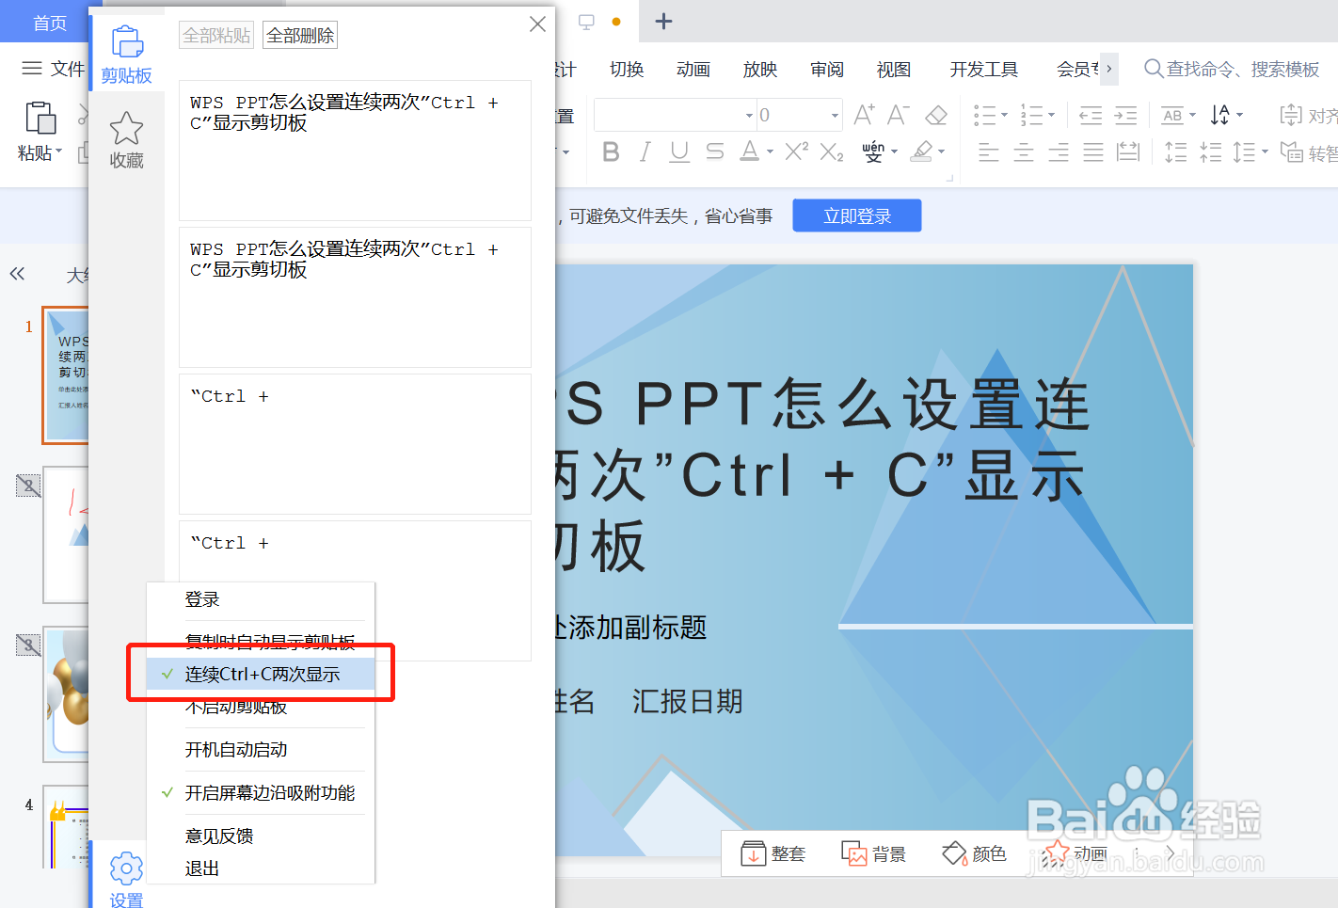This screenshot has width=1338, height=908.
Task: Align text right
Action: [1059, 151]
